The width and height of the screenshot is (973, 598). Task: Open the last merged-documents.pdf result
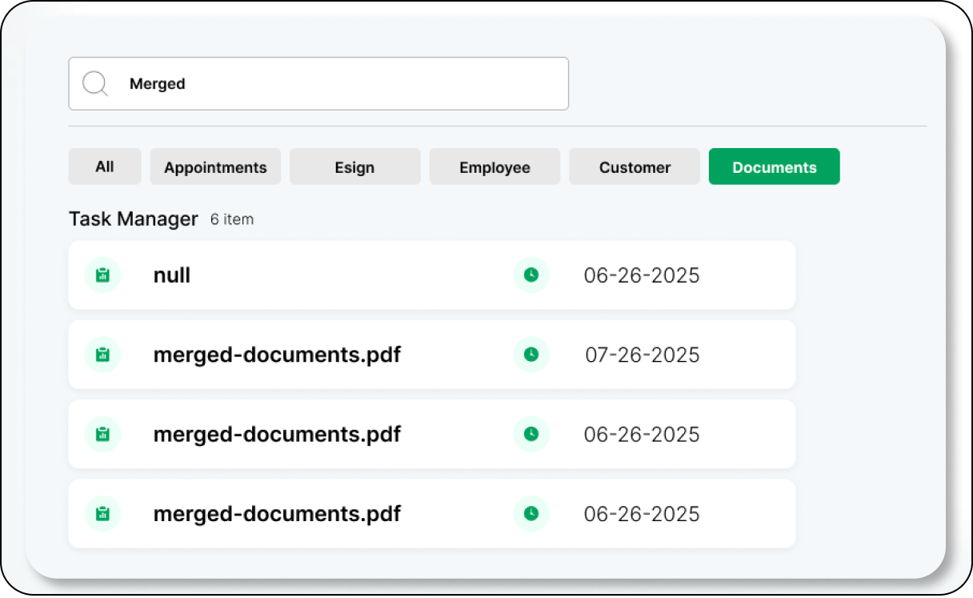277,514
